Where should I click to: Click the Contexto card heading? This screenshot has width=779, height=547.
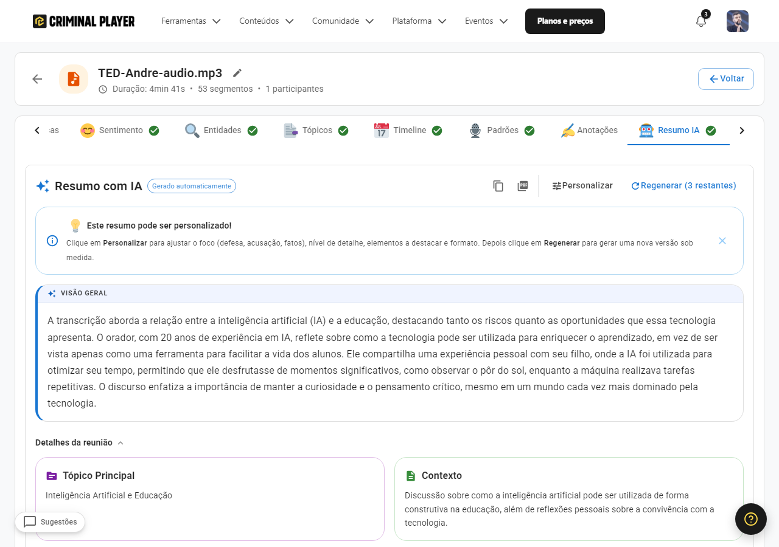pyautogui.click(x=442, y=476)
